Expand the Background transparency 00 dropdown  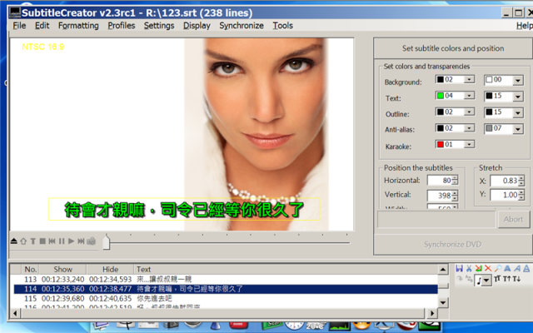(518, 81)
